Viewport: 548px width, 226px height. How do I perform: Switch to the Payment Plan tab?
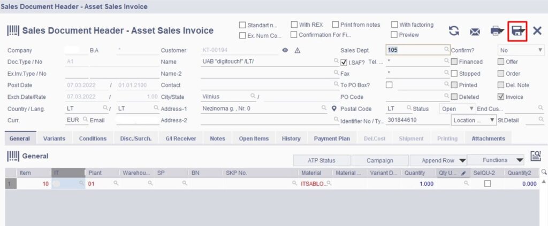332,138
